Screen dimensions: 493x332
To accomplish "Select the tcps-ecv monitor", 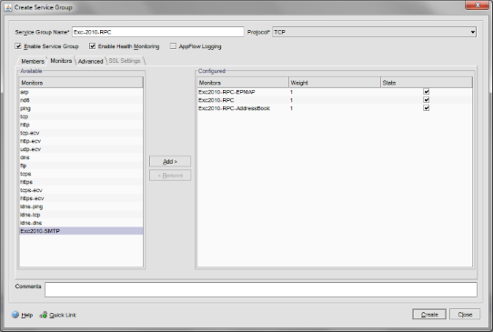I will pyautogui.click(x=81, y=190).
